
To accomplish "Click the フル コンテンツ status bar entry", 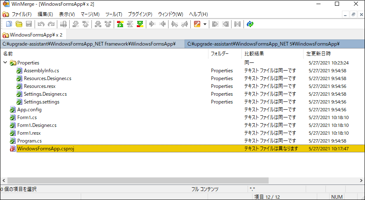I will tap(205, 189).
